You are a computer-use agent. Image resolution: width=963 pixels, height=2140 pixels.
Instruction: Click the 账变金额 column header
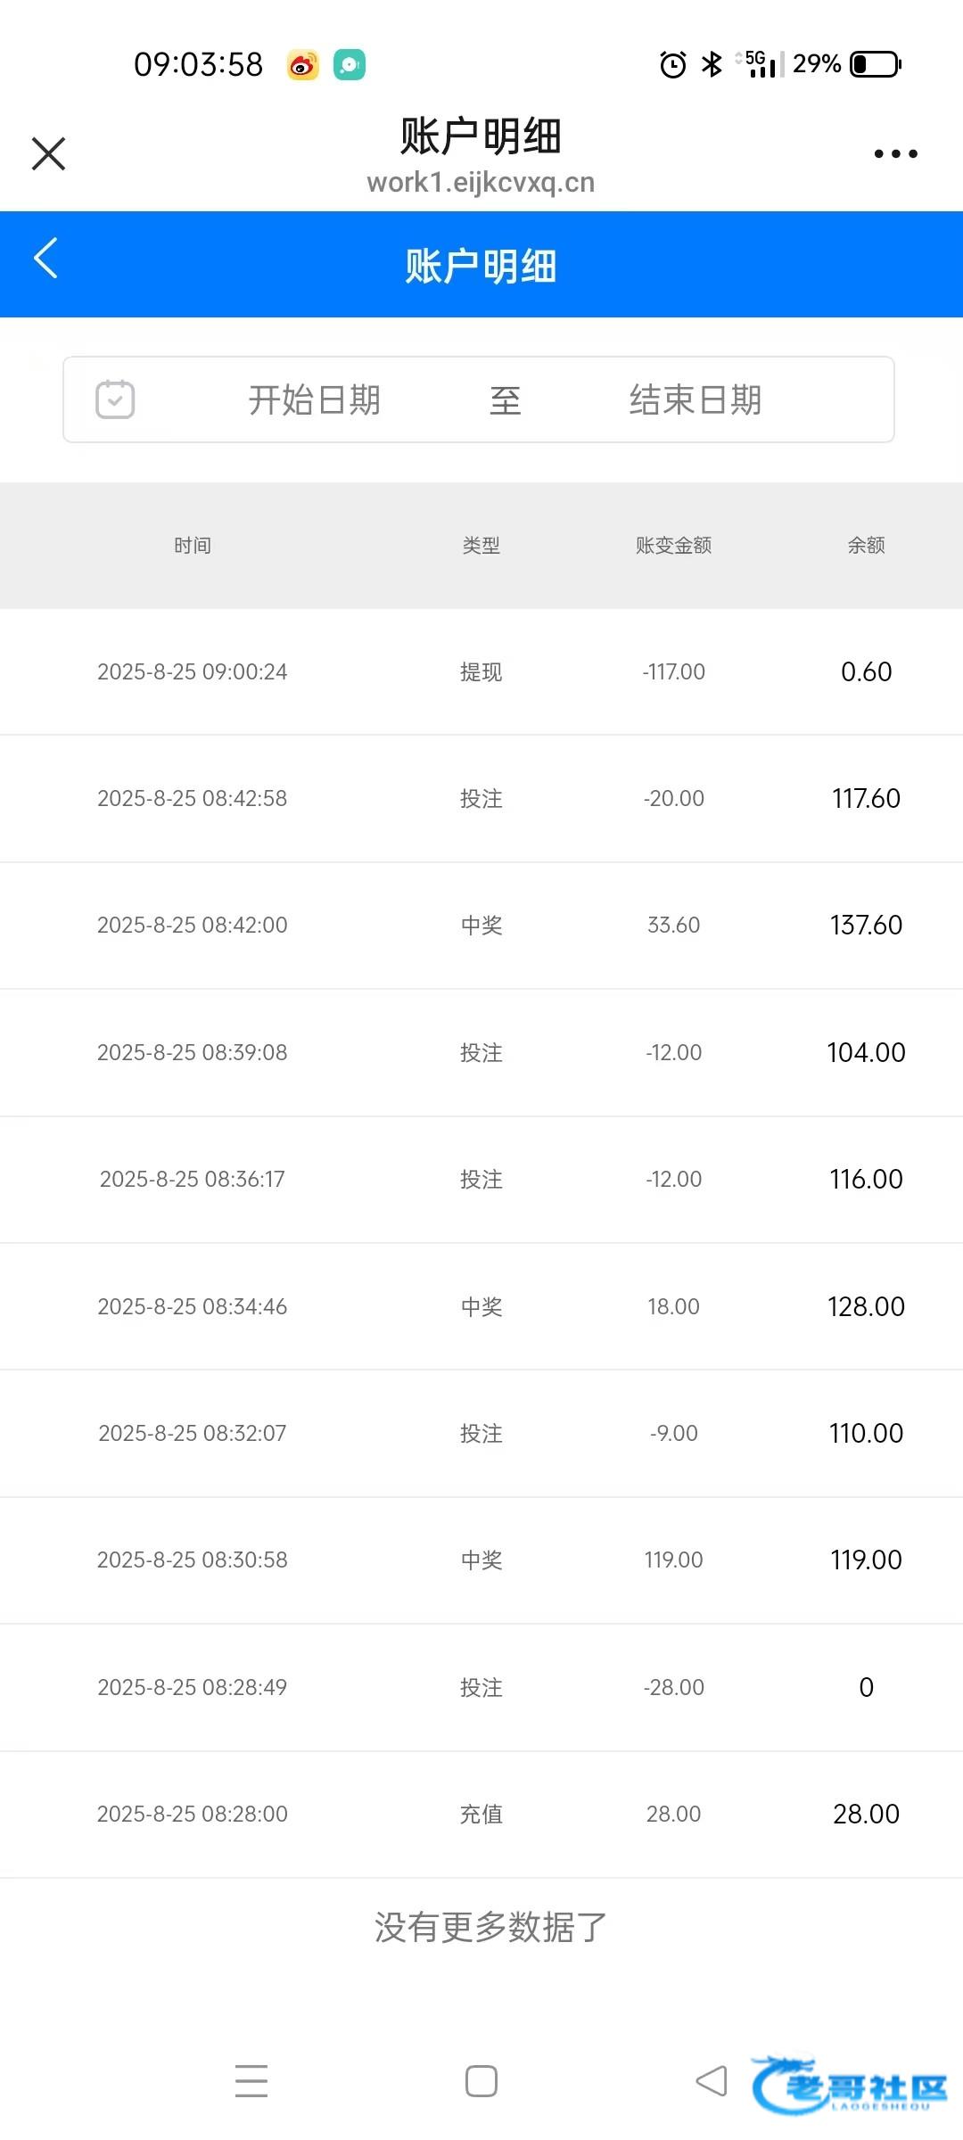pos(673,546)
